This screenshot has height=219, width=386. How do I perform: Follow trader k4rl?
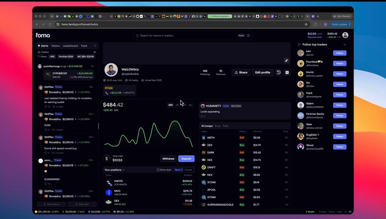[340, 53]
